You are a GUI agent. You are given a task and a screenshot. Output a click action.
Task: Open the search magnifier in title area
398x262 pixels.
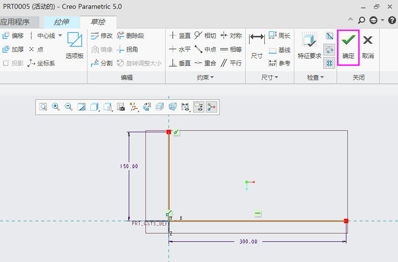(362, 20)
